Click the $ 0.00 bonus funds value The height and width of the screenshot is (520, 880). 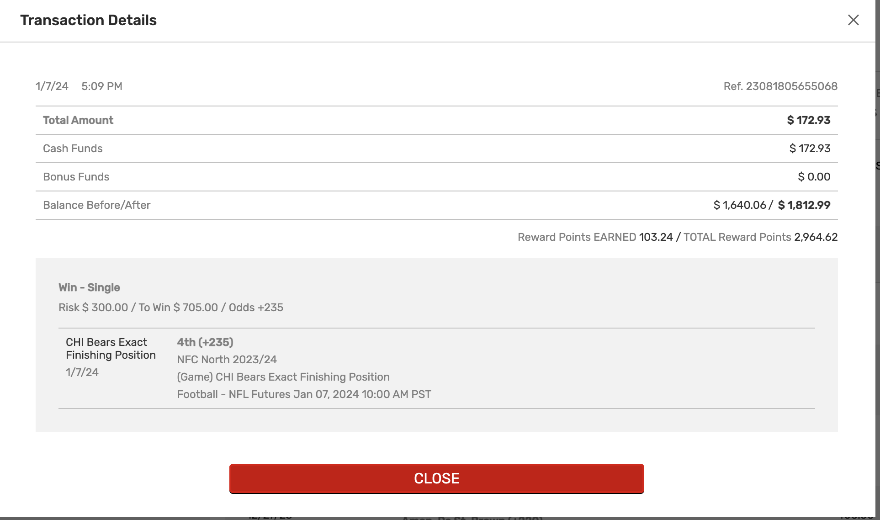pyautogui.click(x=814, y=177)
